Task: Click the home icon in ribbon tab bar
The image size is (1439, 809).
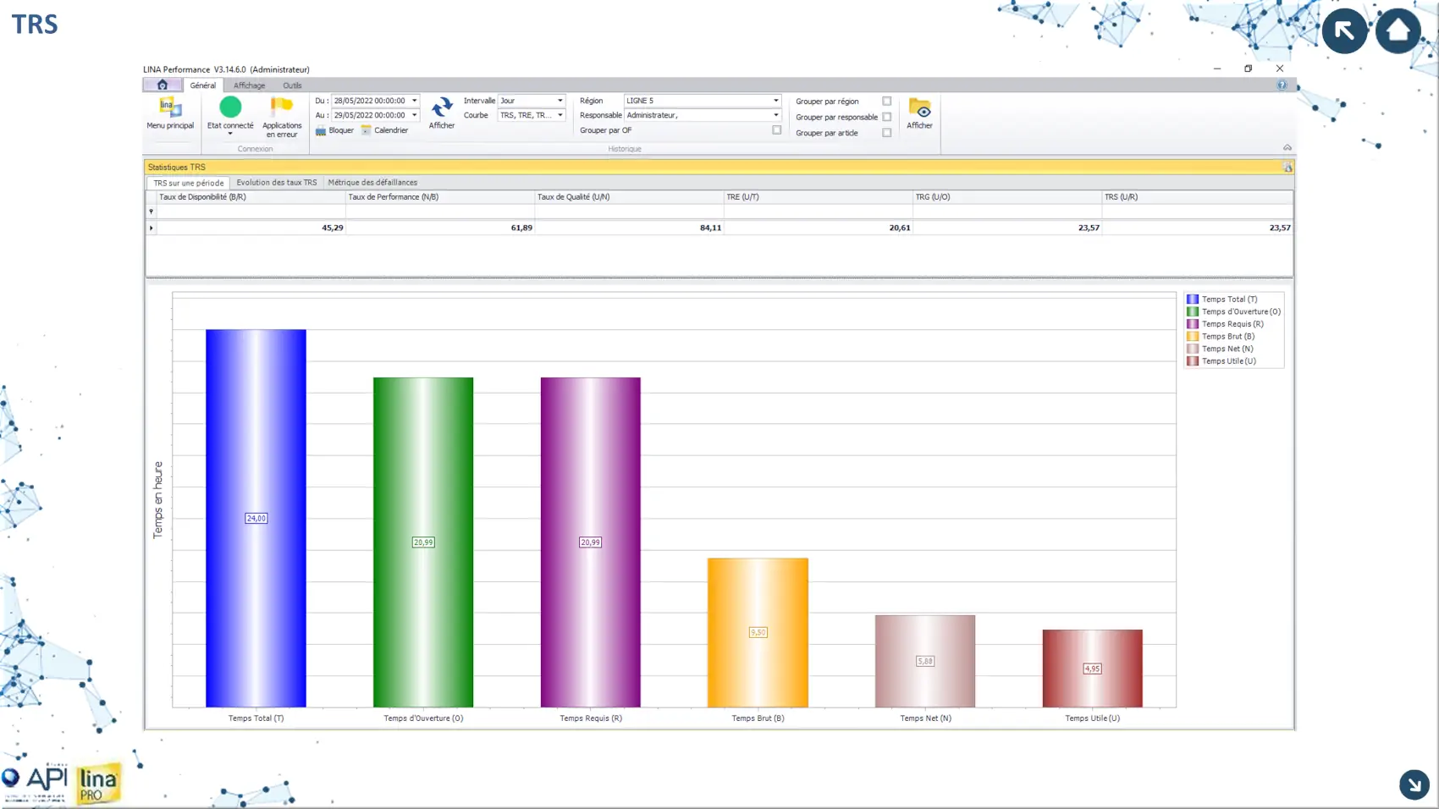Action: tap(163, 85)
